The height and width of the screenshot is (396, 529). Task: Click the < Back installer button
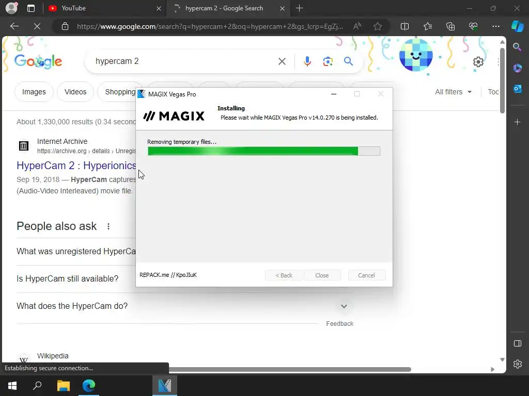(x=284, y=275)
